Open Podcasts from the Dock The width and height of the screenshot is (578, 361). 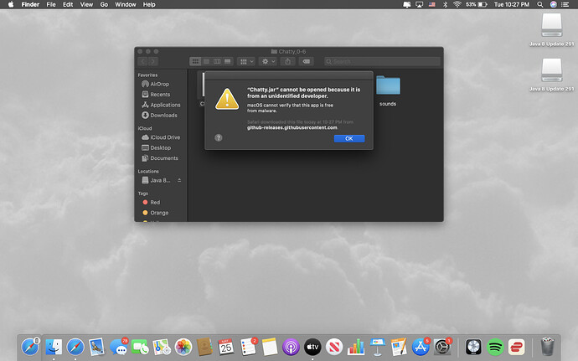291,347
